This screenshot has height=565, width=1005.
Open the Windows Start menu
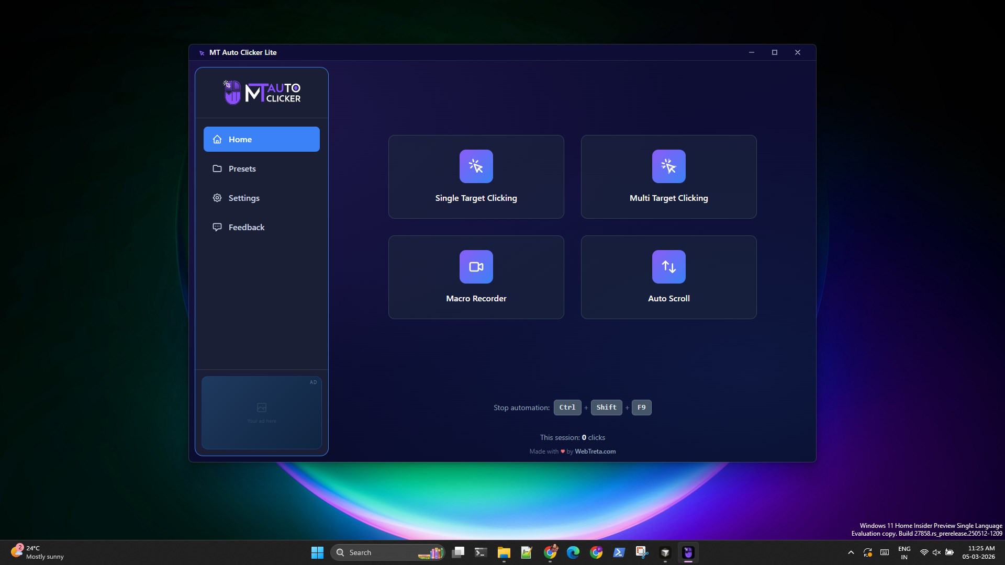(317, 552)
